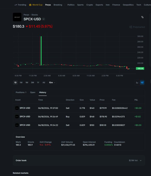The height and width of the screenshot is (176, 151).
Task: Click the asset icon in the $178.90 row
Action: point(17,116)
